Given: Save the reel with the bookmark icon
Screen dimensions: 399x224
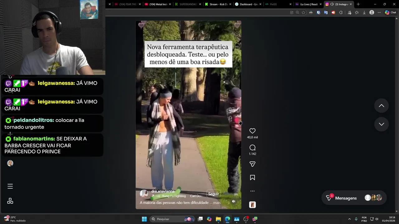Looking at the screenshot, I should (x=252, y=178).
